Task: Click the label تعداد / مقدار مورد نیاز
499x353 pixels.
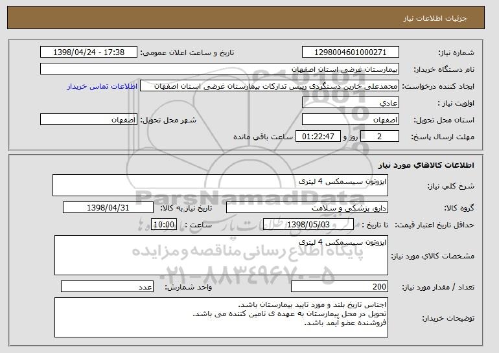Action: click(x=438, y=287)
